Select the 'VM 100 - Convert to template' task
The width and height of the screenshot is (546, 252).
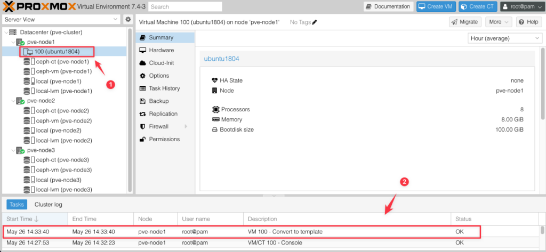coord(271,231)
